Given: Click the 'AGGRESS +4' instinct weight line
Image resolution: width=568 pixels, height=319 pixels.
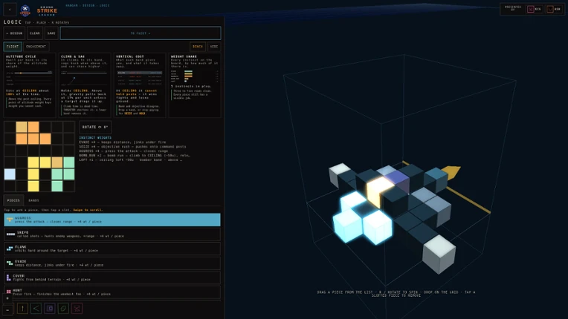Looking at the screenshot, I should [x=123, y=151].
